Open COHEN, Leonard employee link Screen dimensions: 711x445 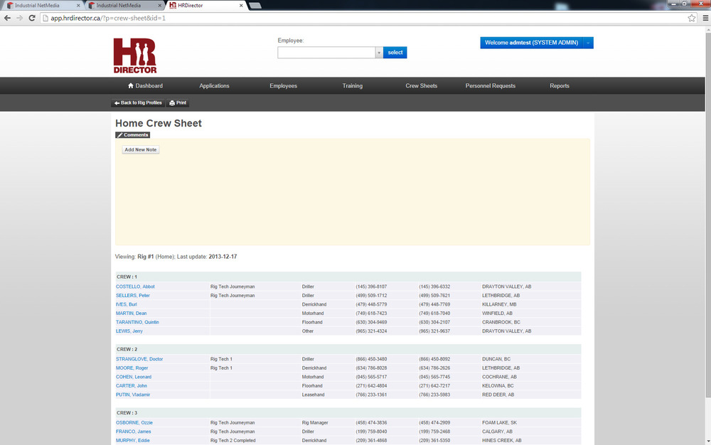(134, 377)
